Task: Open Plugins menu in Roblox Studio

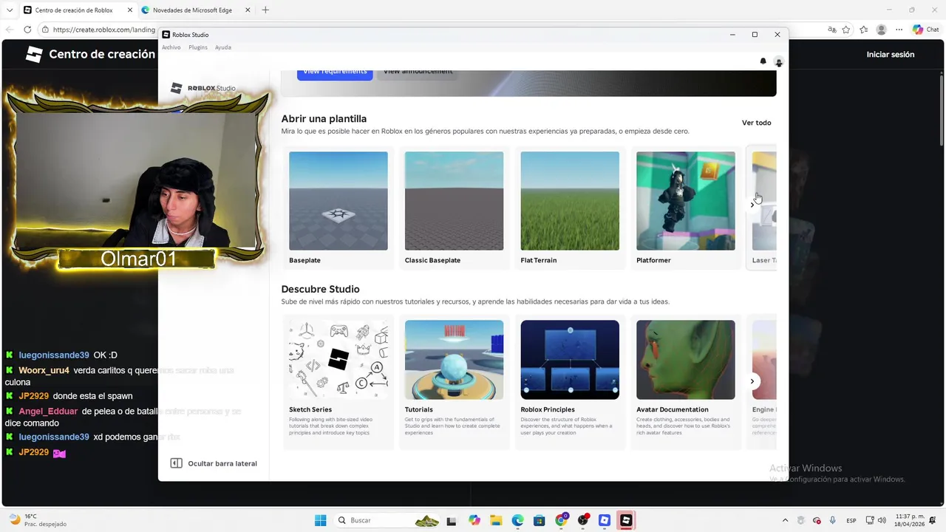Action: click(x=198, y=47)
